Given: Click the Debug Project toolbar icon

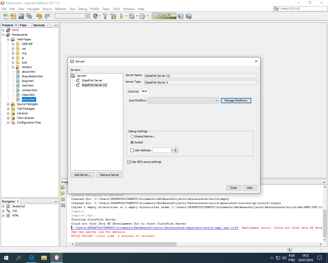Looking at the screenshot, I should (132, 16).
